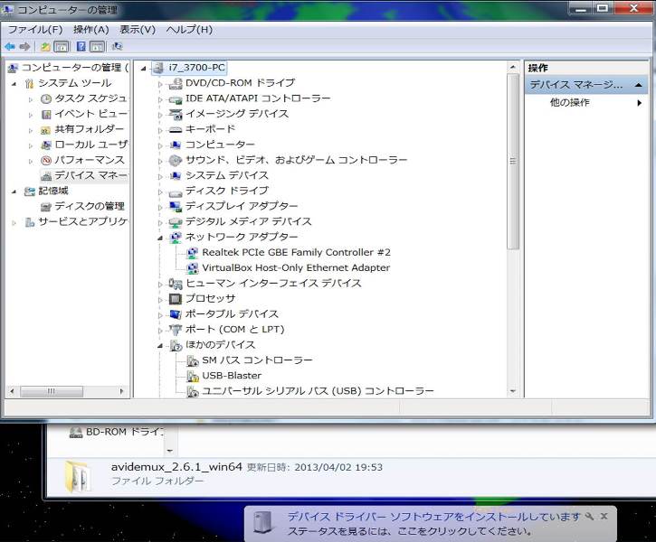Click the パフォーマンス icon in left tree
Image resolution: width=656 pixels, height=542 pixels.
click(46, 161)
